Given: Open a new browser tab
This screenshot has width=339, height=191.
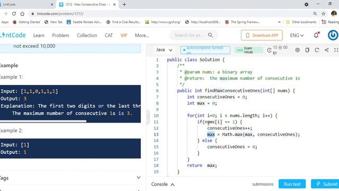Looking at the screenshot, I should click(x=124, y=4).
